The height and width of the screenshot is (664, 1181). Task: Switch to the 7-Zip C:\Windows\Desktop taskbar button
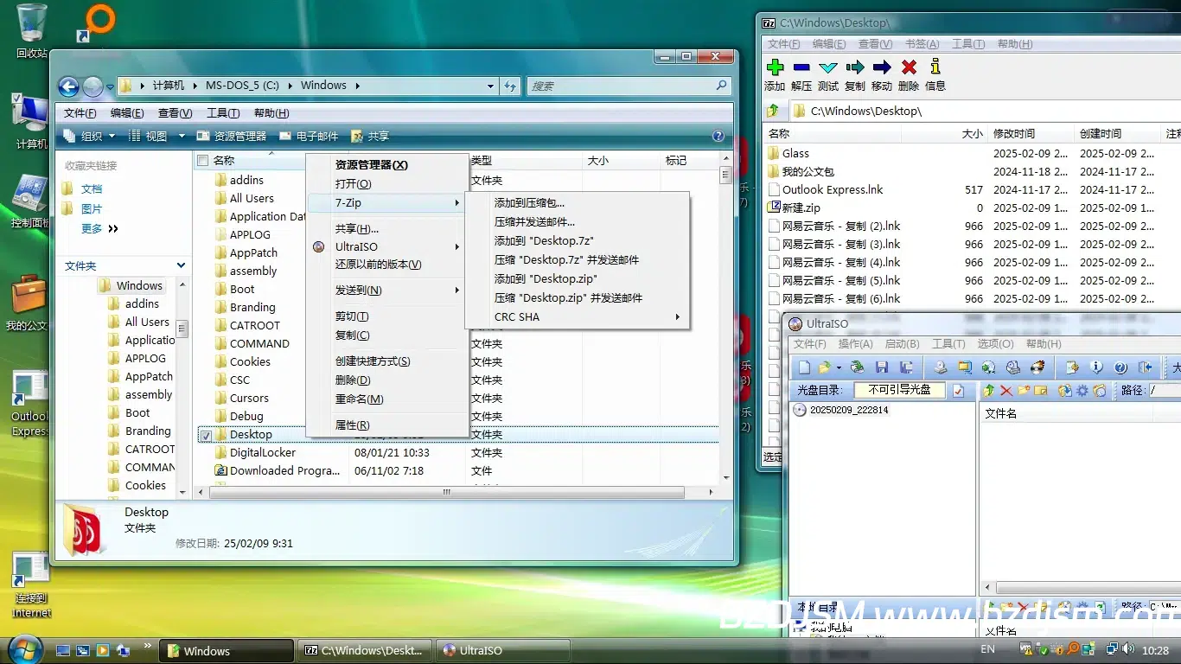point(364,650)
